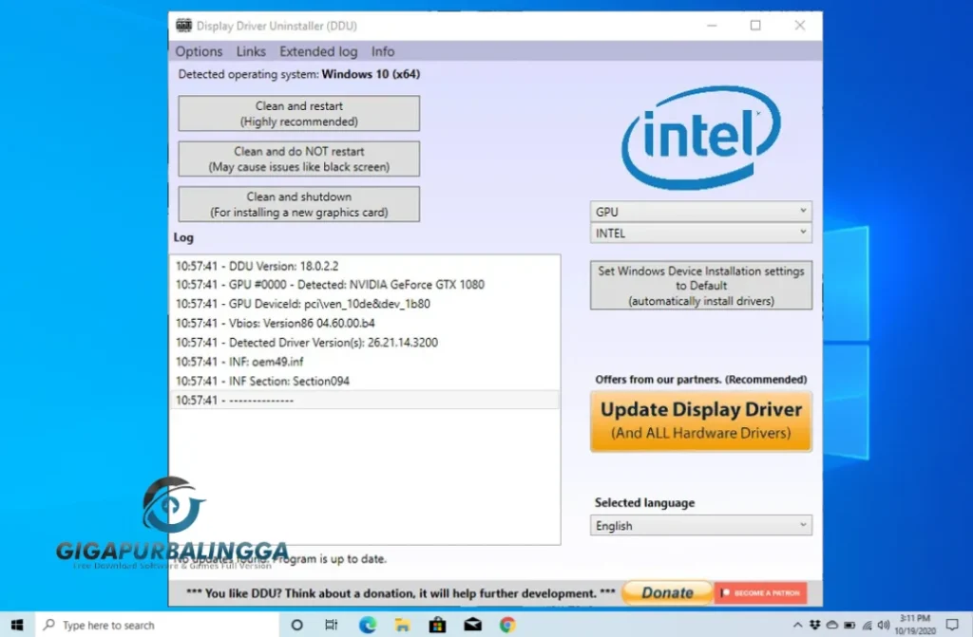
Task: Click the Info menu item
Action: [382, 51]
